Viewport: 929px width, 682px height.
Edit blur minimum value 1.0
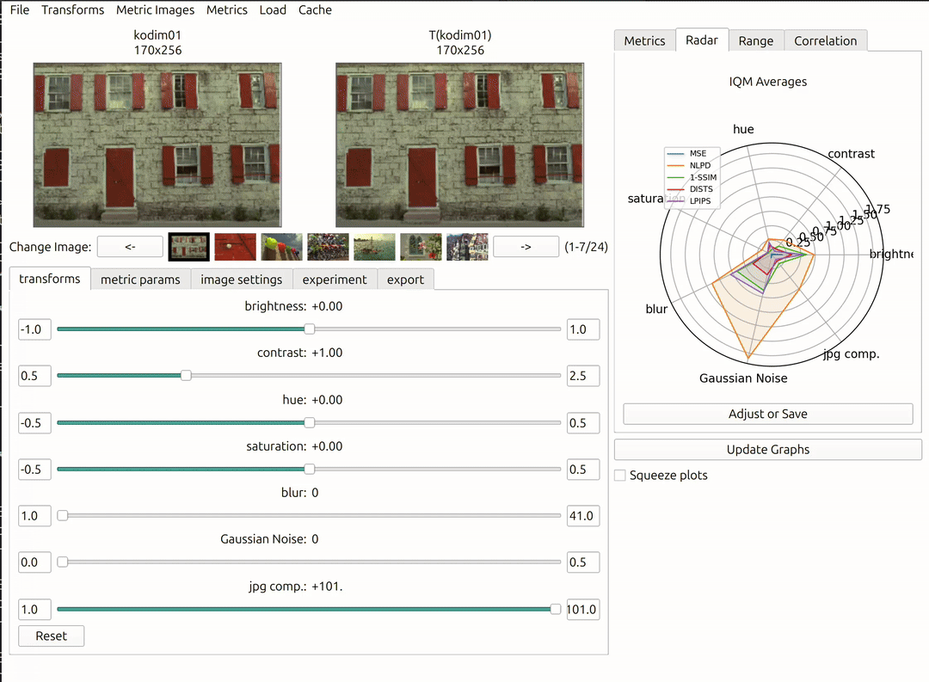34,516
